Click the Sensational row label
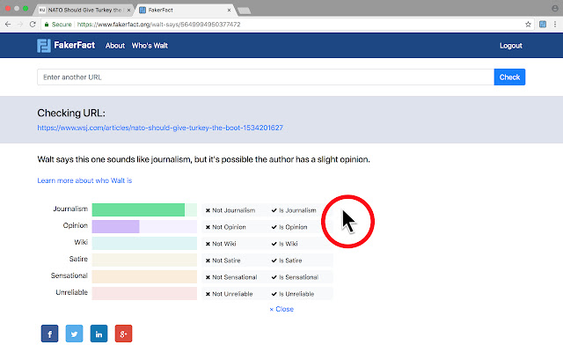 coord(69,275)
